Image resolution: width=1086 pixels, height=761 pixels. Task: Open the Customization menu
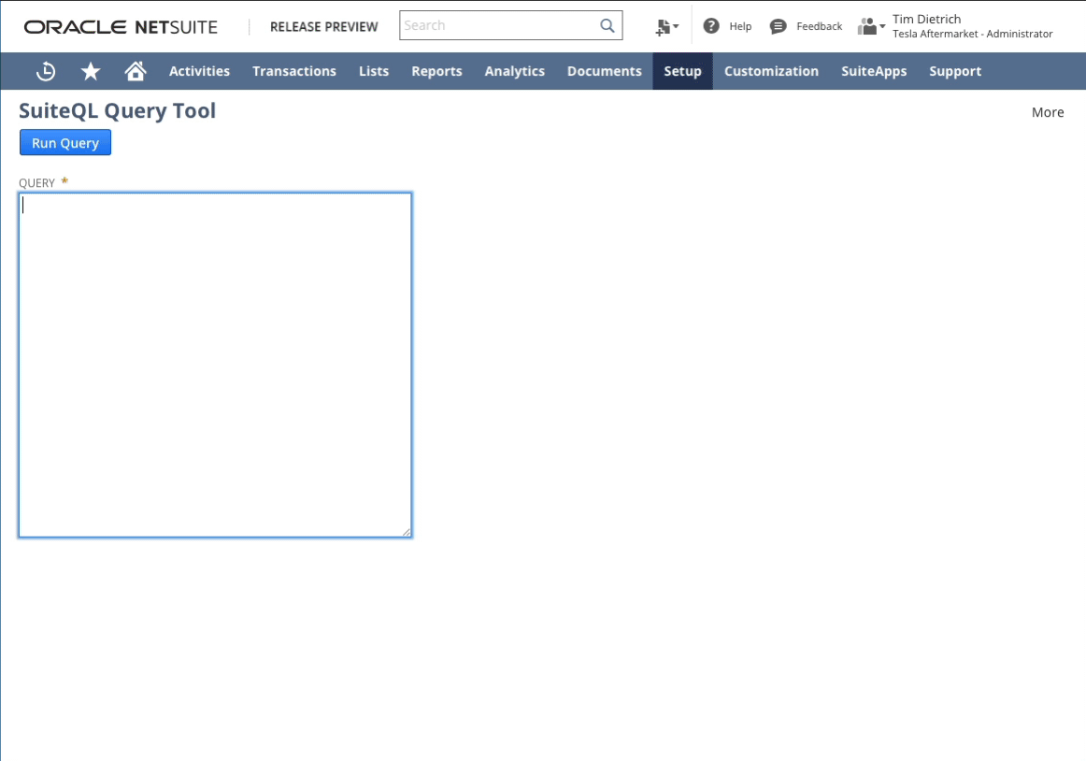[772, 71]
